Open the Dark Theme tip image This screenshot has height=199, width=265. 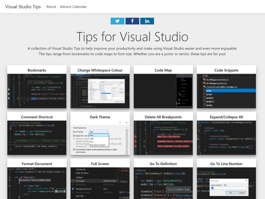click(x=100, y=138)
